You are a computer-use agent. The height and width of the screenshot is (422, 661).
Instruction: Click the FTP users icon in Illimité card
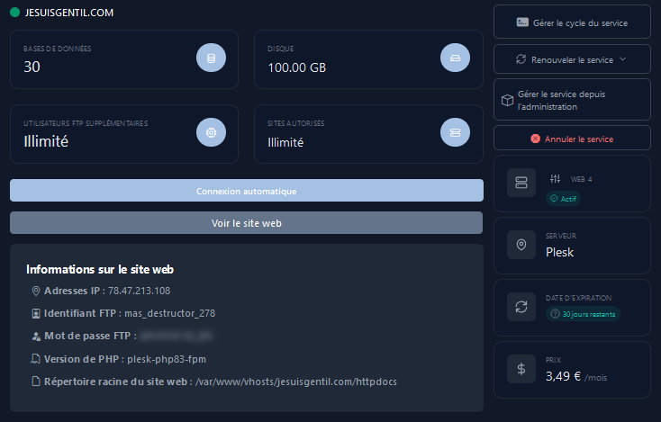point(211,132)
